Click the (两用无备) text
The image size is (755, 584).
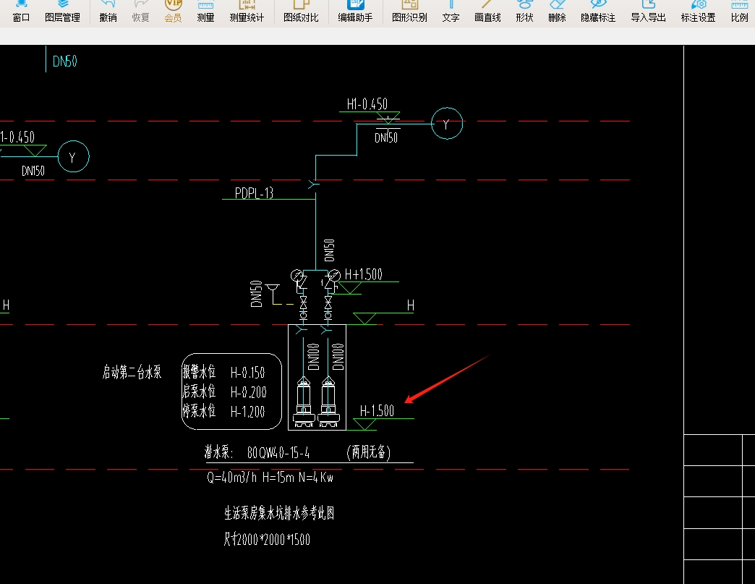[x=369, y=452]
